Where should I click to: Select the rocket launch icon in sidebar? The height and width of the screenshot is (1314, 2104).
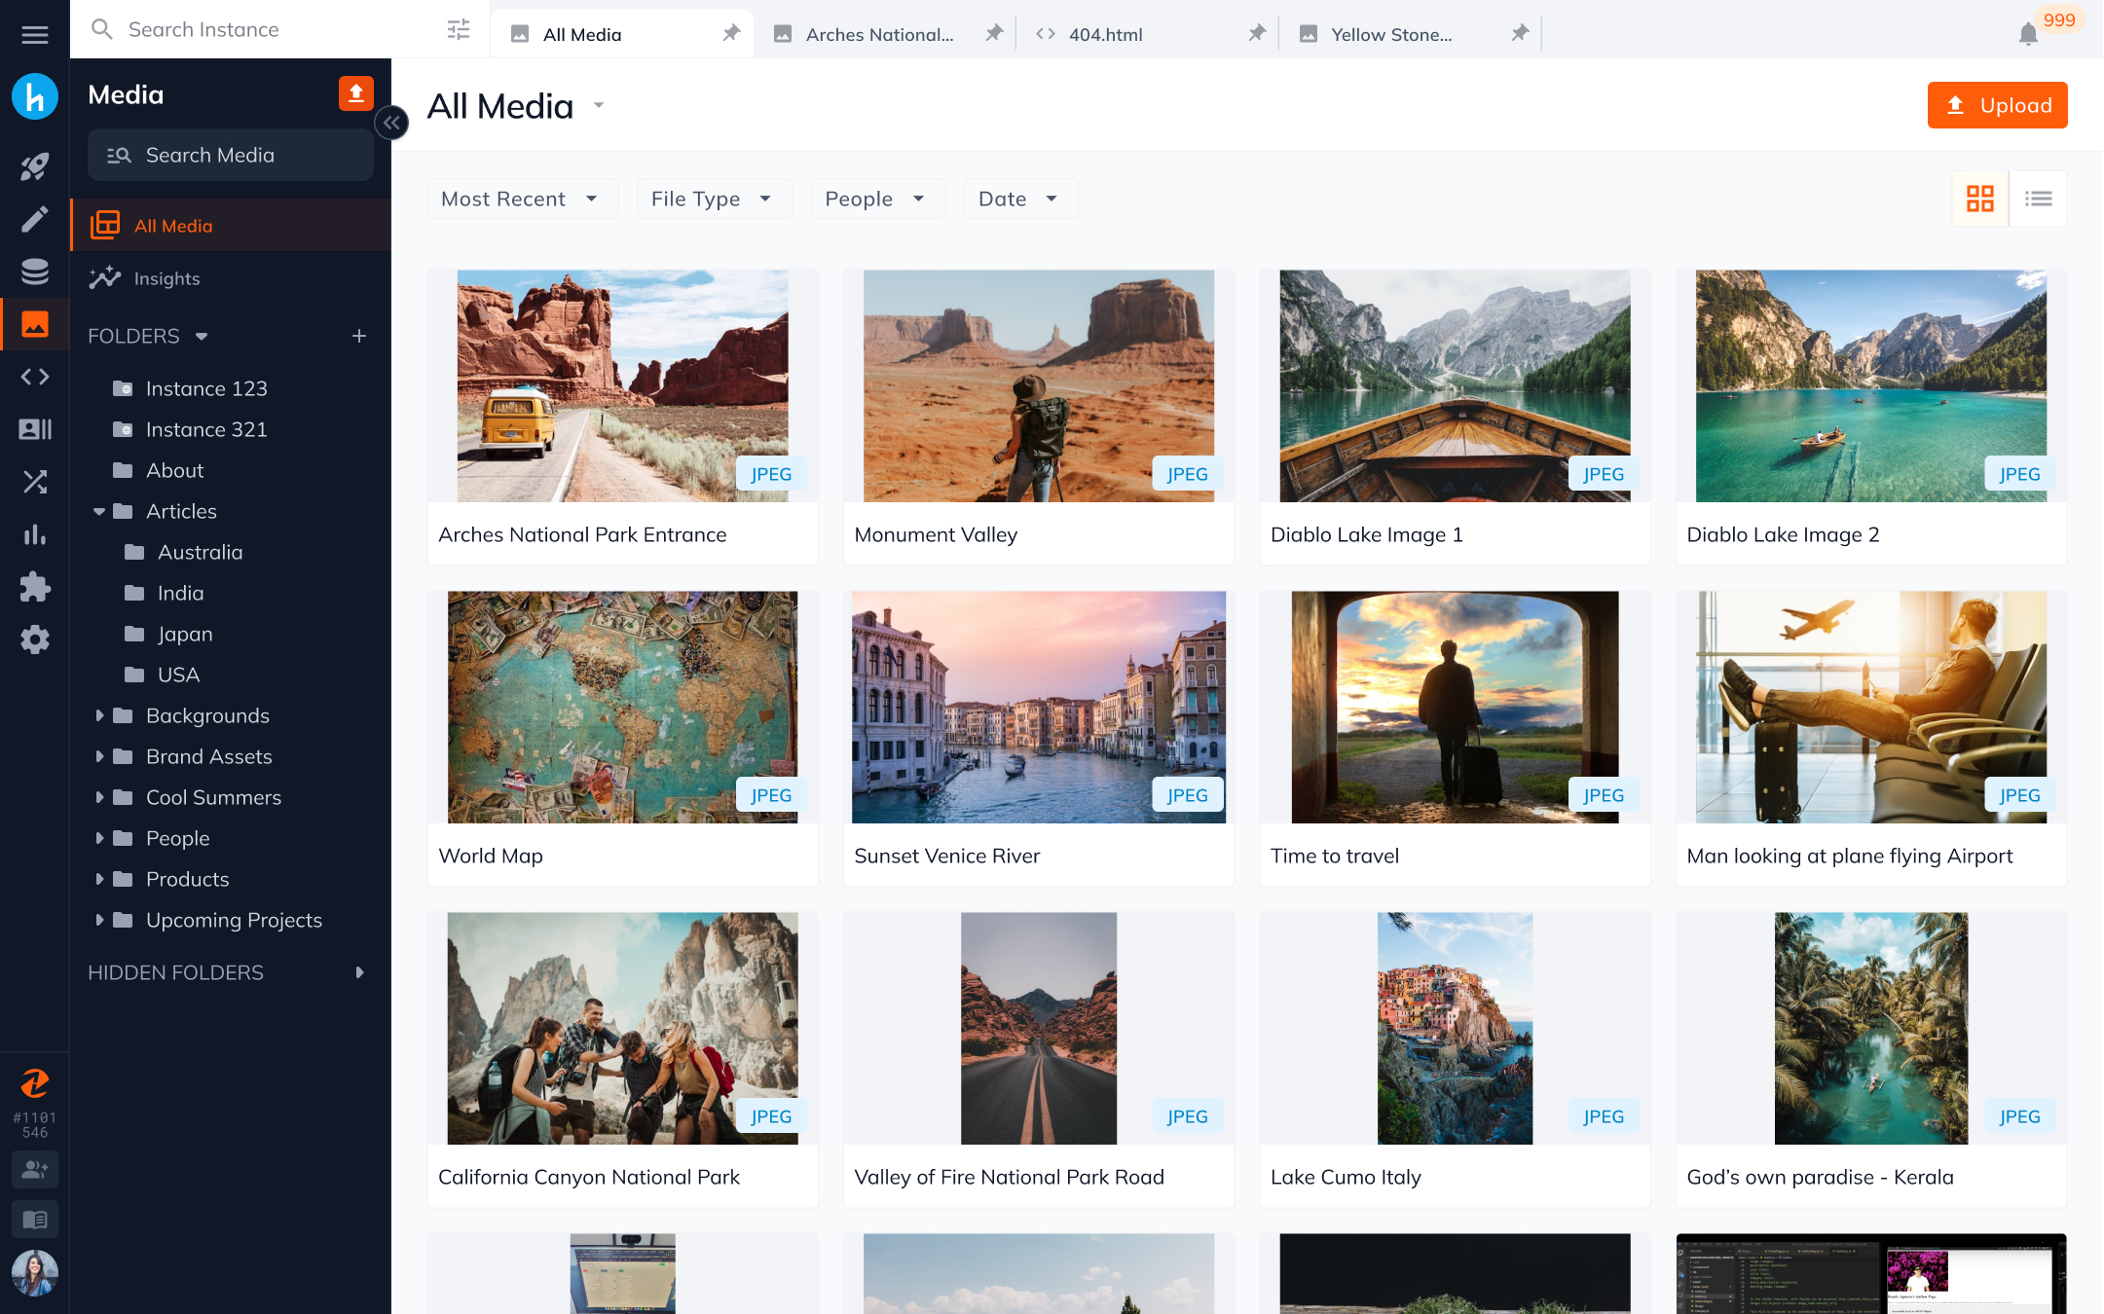pyautogui.click(x=35, y=166)
